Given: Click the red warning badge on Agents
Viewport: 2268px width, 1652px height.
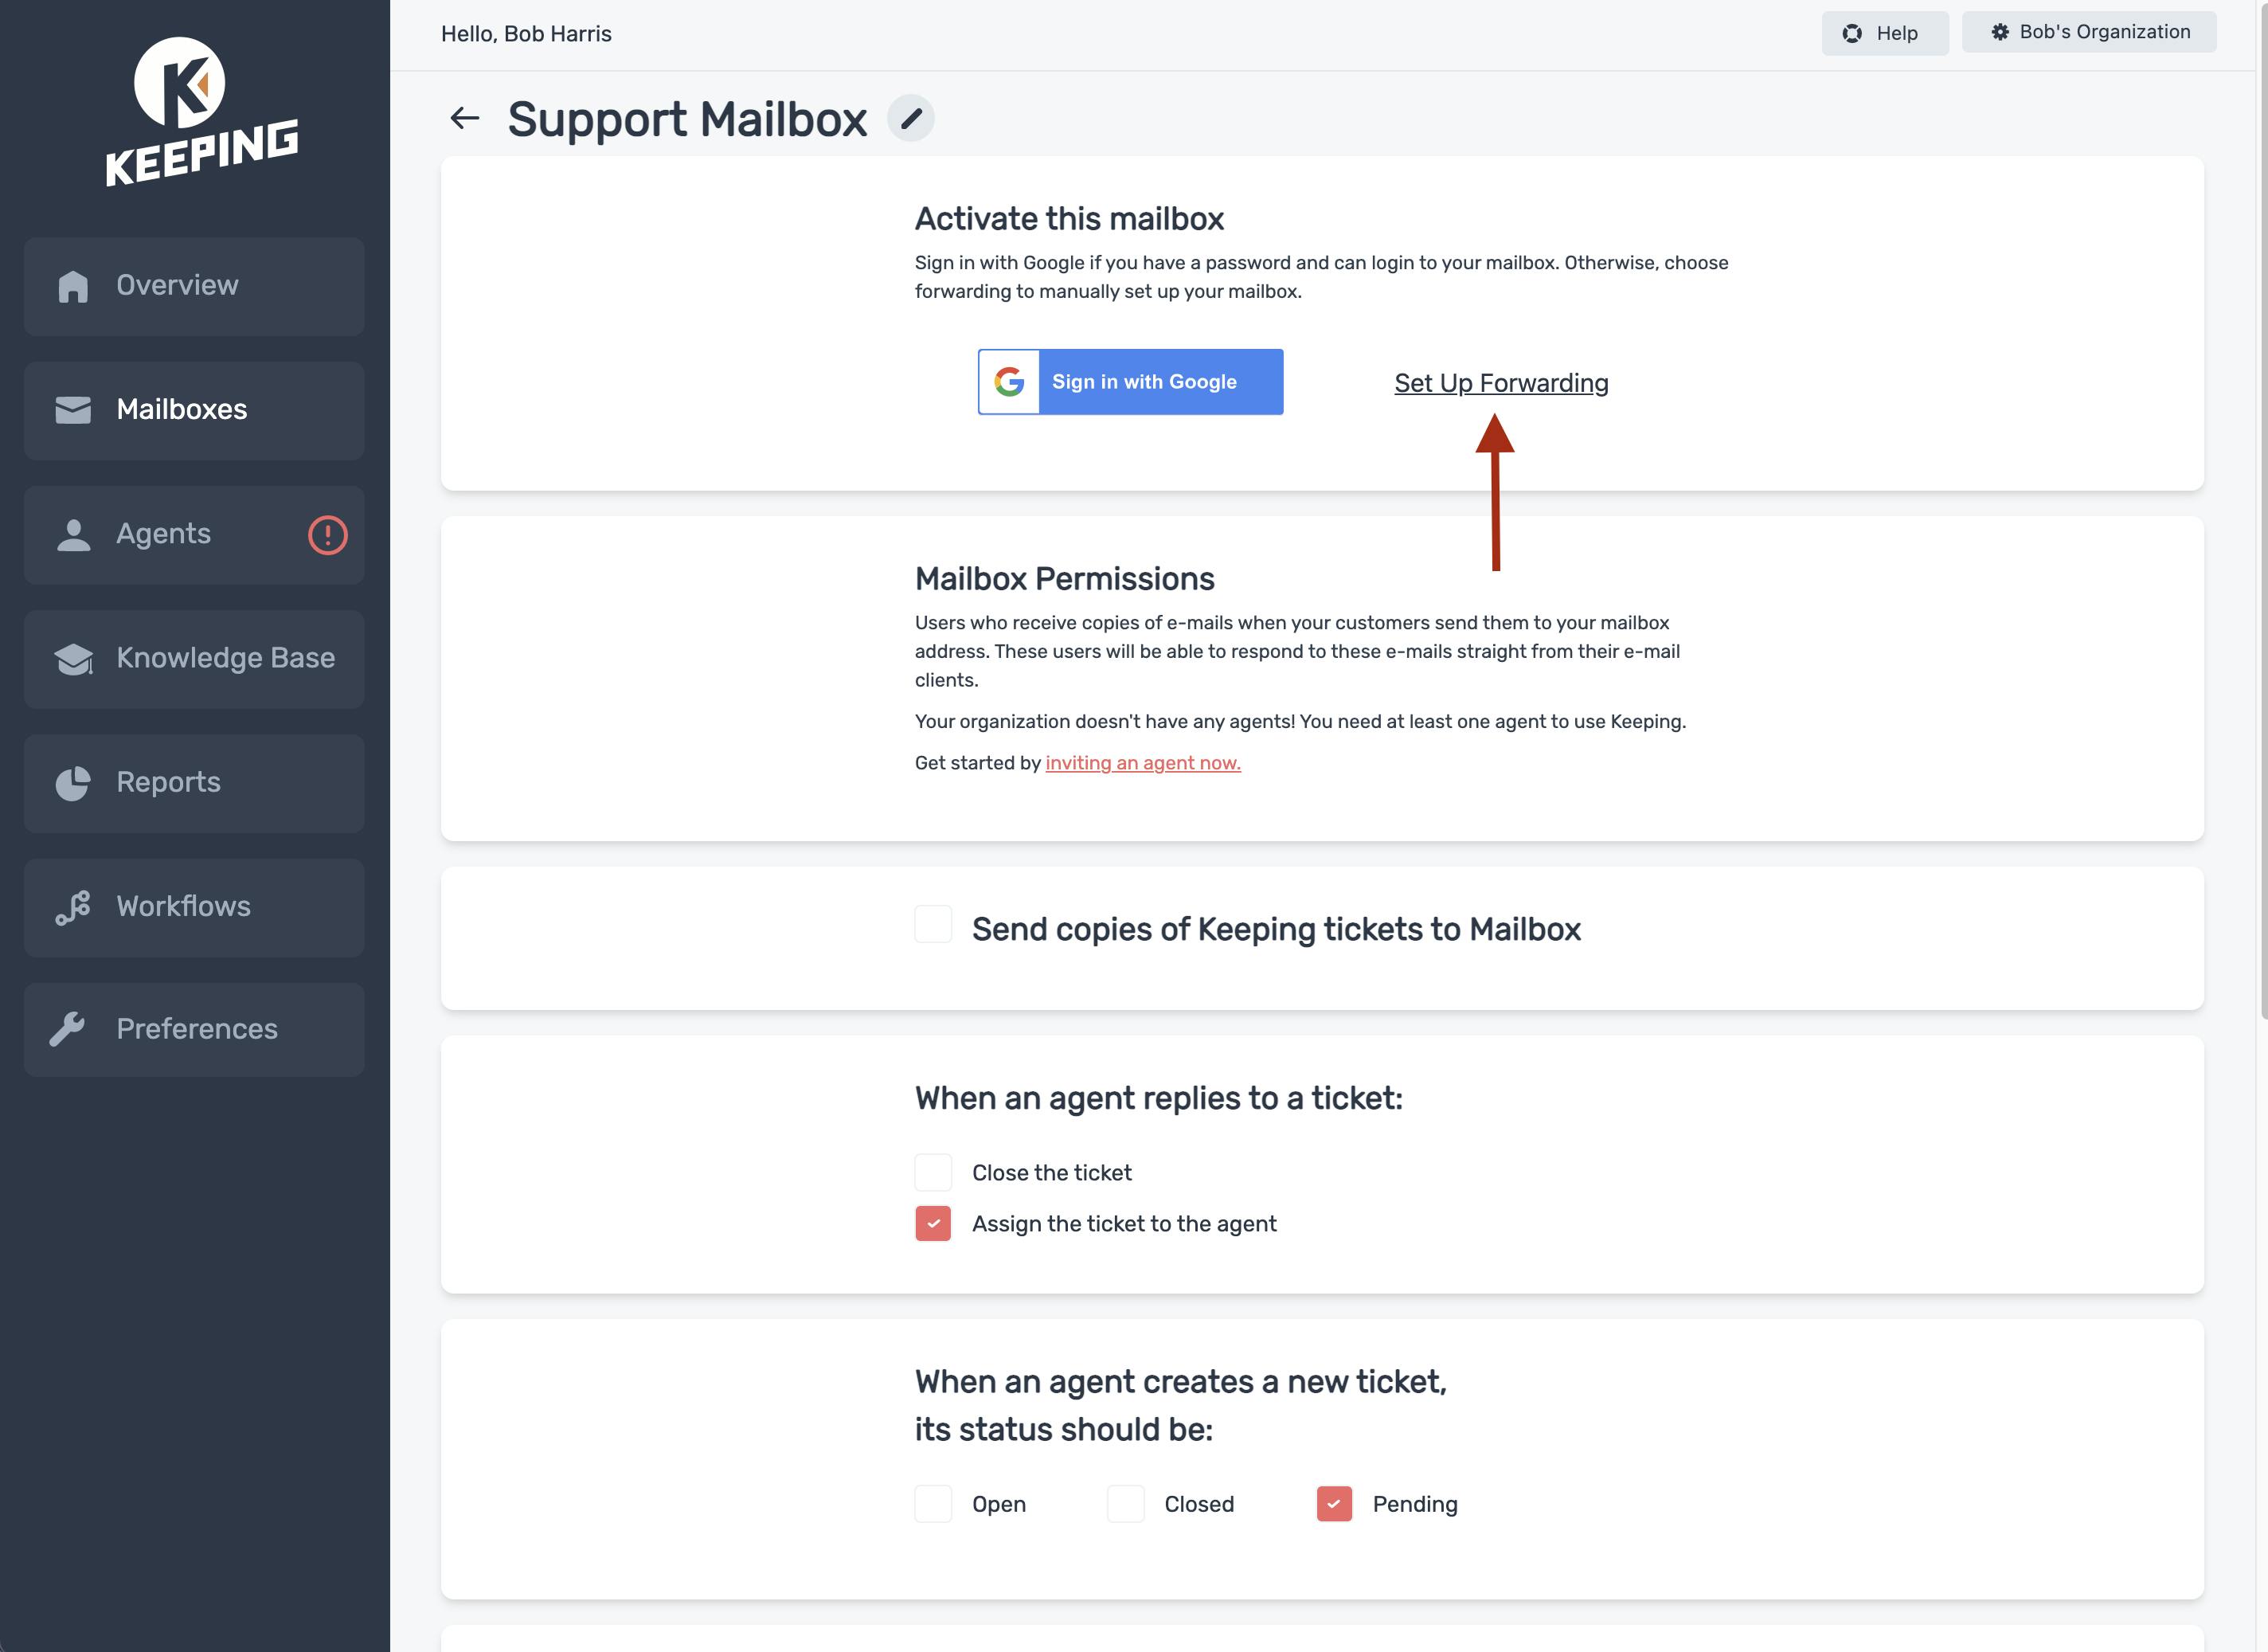Looking at the screenshot, I should (x=327, y=535).
